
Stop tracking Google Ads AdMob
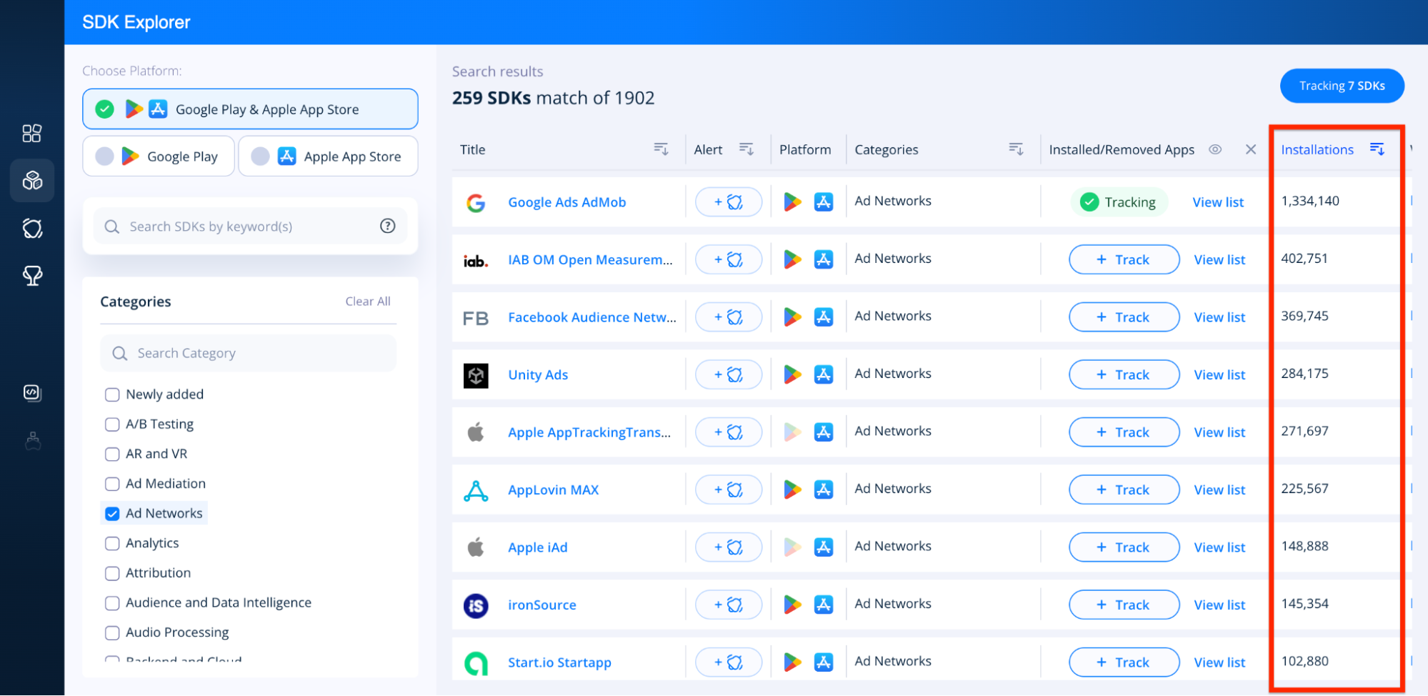pos(1119,202)
